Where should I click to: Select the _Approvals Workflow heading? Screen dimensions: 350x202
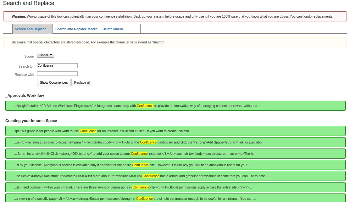[x=25, y=96]
